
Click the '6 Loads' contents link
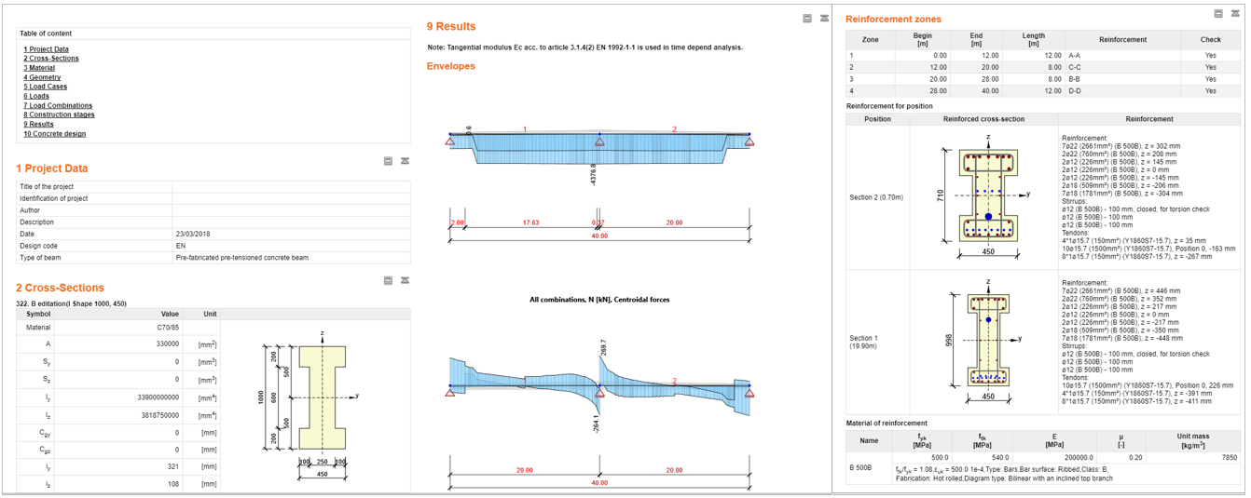point(36,96)
